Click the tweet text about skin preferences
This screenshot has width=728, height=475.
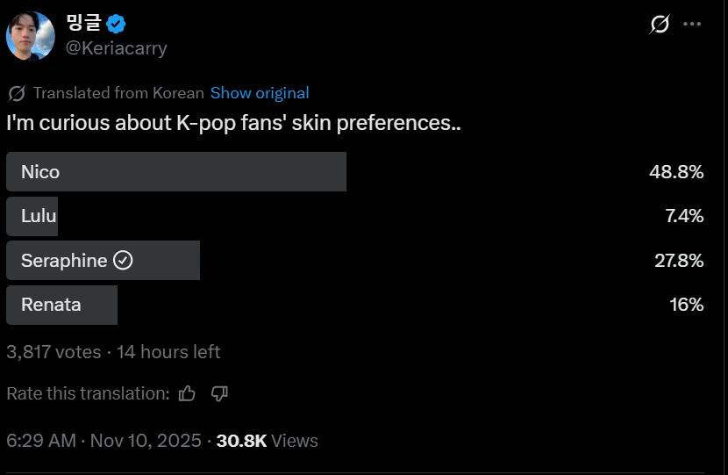point(233,123)
